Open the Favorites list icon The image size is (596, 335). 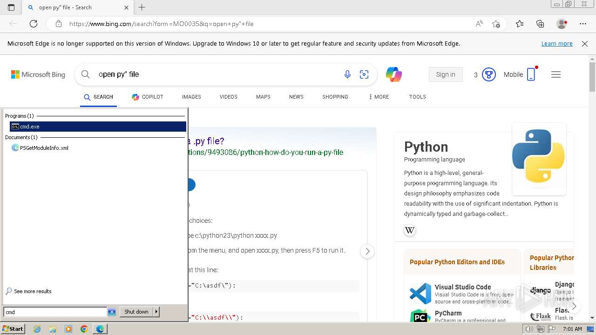tap(520, 24)
